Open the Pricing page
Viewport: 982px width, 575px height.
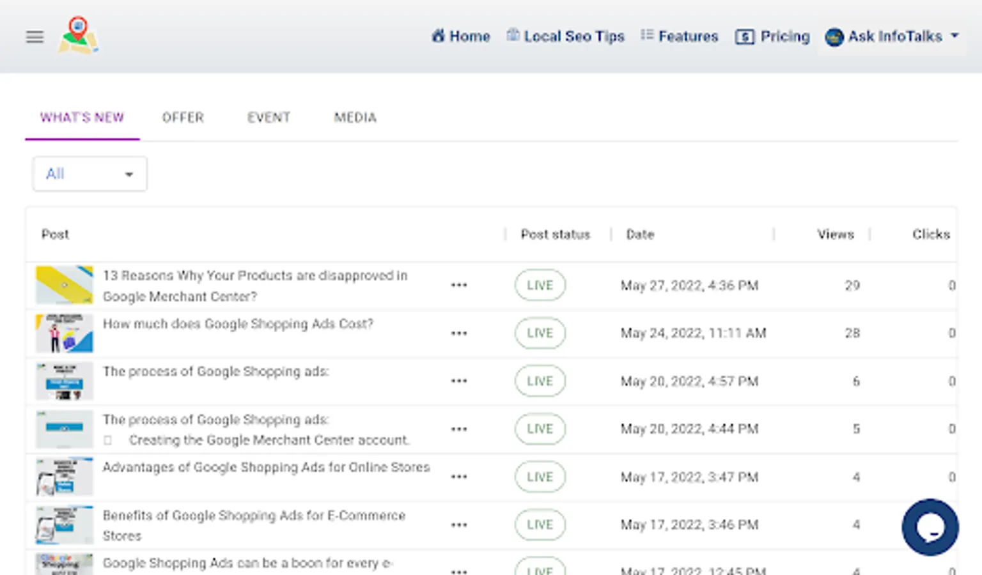click(x=772, y=36)
